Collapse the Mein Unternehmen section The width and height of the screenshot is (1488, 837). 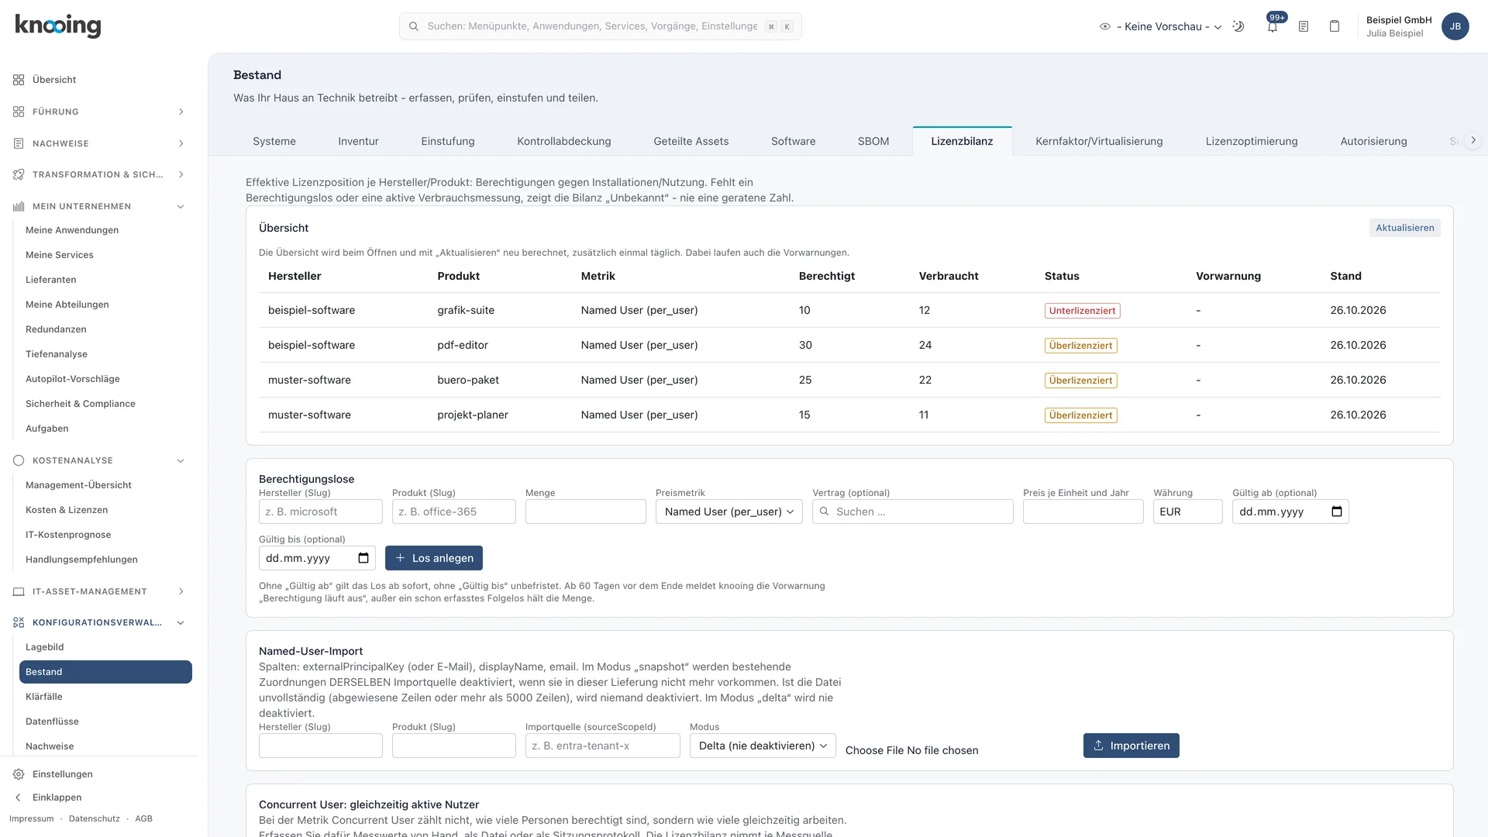tap(99, 206)
